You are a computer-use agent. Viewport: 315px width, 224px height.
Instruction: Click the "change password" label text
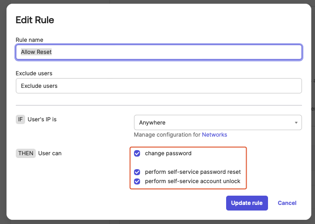pyautogui.click(x=168, y=153)
